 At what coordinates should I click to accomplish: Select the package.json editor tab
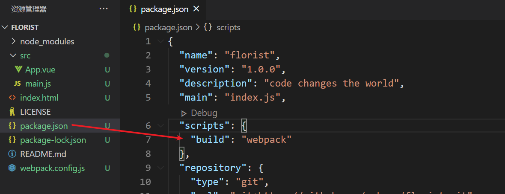click(x=163, y=10)
